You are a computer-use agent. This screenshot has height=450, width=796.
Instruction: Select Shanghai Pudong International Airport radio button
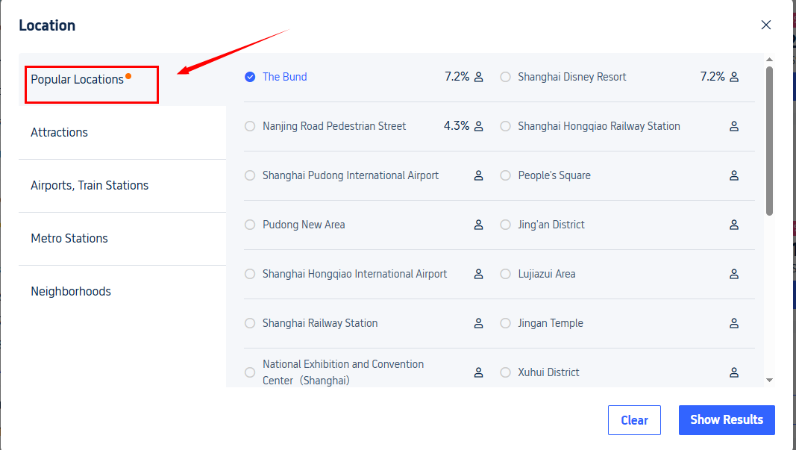[x=250, y=175]
